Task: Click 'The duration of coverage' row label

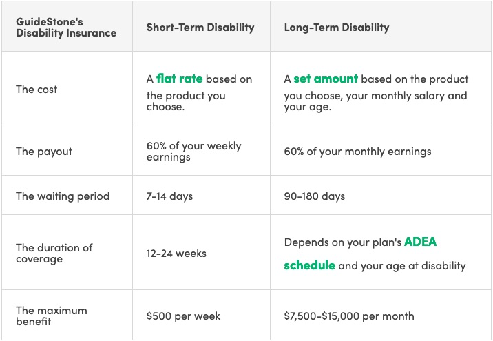Action: 54,254
